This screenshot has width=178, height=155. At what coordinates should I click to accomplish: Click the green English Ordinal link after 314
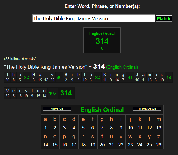coord(122,67)
